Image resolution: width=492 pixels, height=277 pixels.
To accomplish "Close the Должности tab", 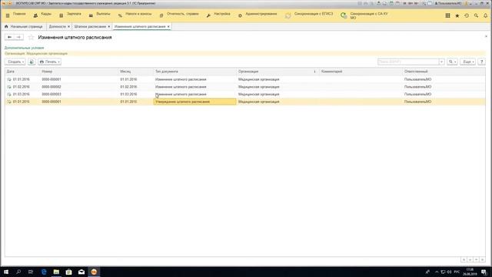I will [68, 27].
